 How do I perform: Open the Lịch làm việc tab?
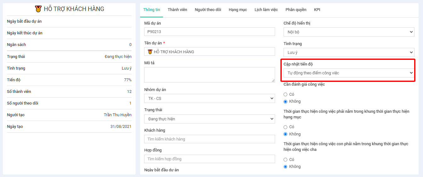[x=266, y=10]
